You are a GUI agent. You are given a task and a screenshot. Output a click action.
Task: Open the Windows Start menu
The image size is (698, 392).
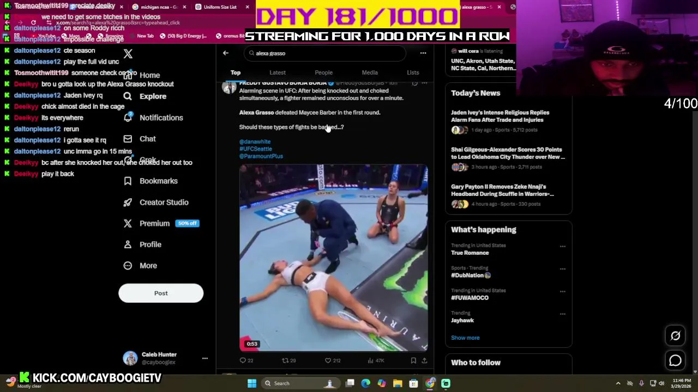(x=252, y=383)
